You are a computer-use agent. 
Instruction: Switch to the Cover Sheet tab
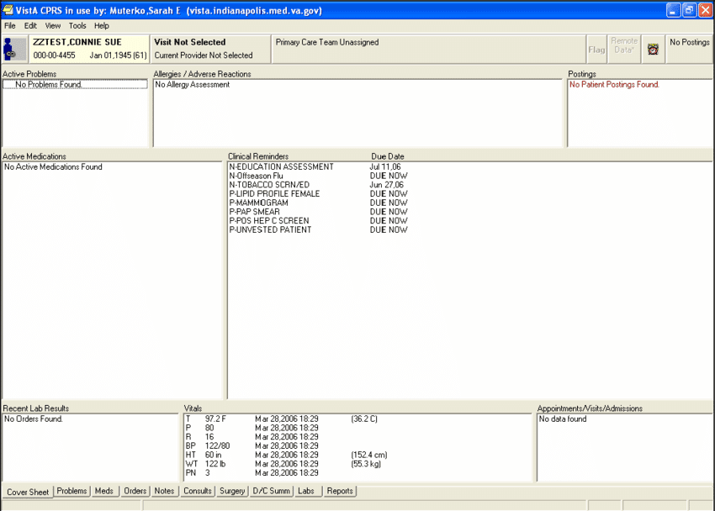tap(28, 492)
